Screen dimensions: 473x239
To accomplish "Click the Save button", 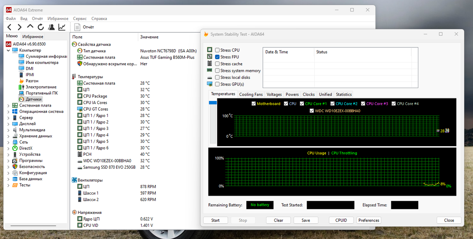I will 306,220.
